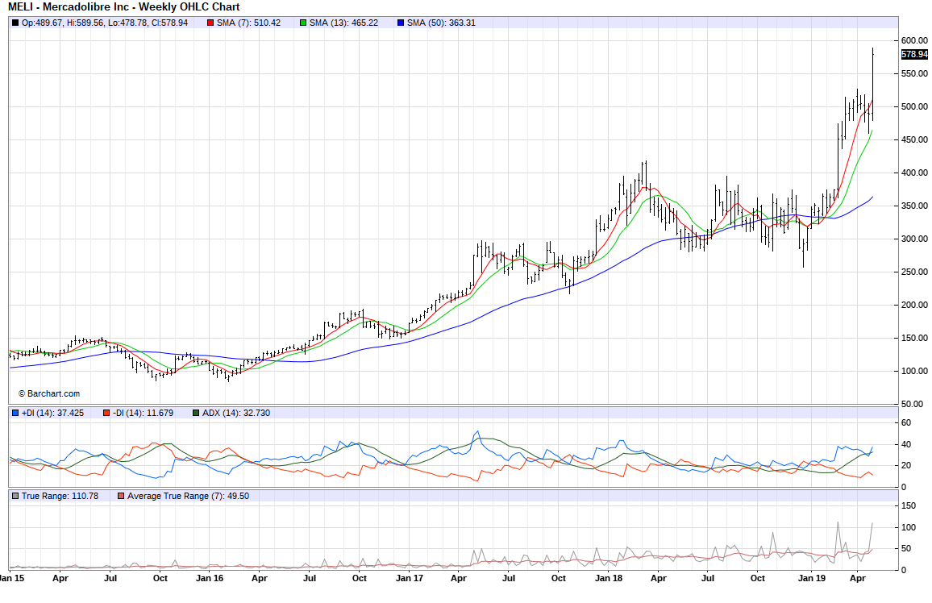Click the black OHLC price legend swatch
Viewport: 932px width, 603px height.
(15, 23)
